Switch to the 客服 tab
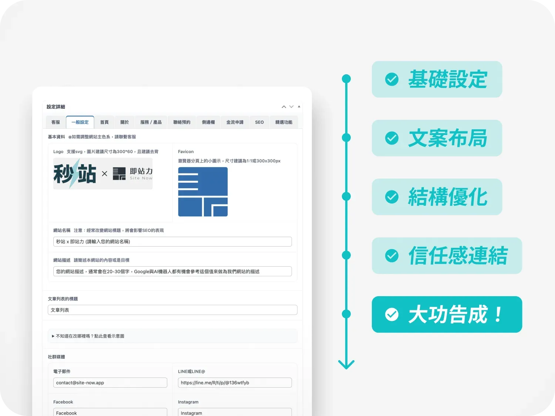Viewport: 555px width, 416px height. tap(55, 122)
